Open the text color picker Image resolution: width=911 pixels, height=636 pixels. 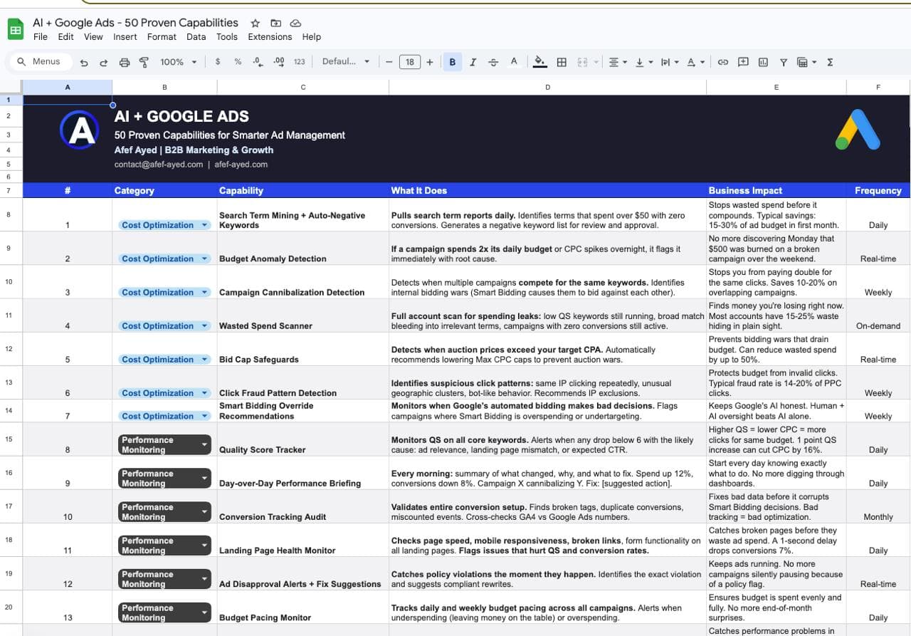514,62
